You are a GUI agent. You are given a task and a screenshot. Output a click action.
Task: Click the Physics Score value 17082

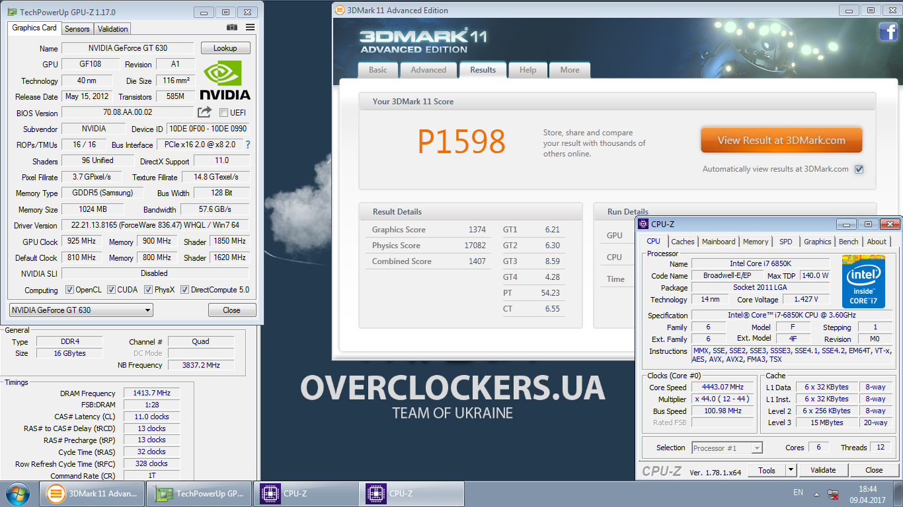tap(475, 246)
